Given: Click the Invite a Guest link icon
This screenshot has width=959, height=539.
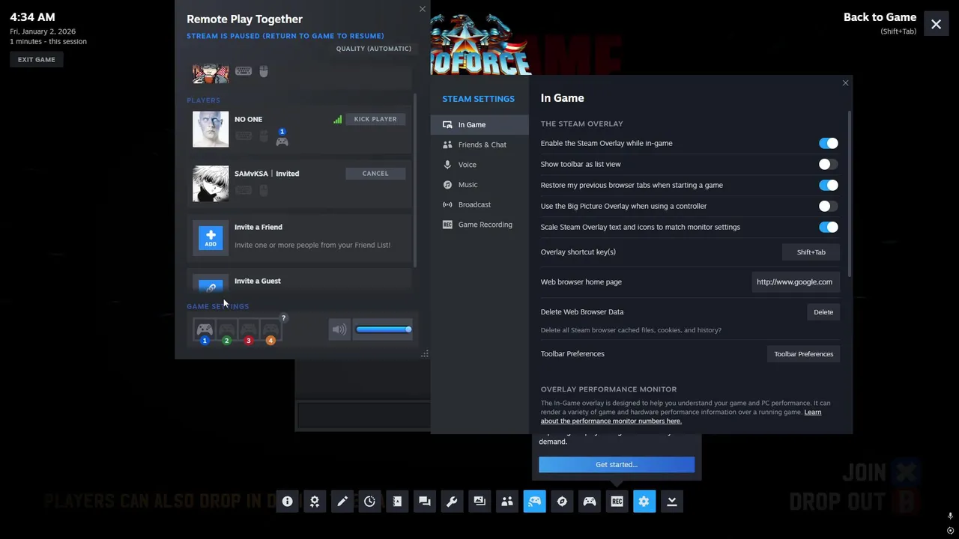Looking at the screenshot, I should click(x=211, y=287).
